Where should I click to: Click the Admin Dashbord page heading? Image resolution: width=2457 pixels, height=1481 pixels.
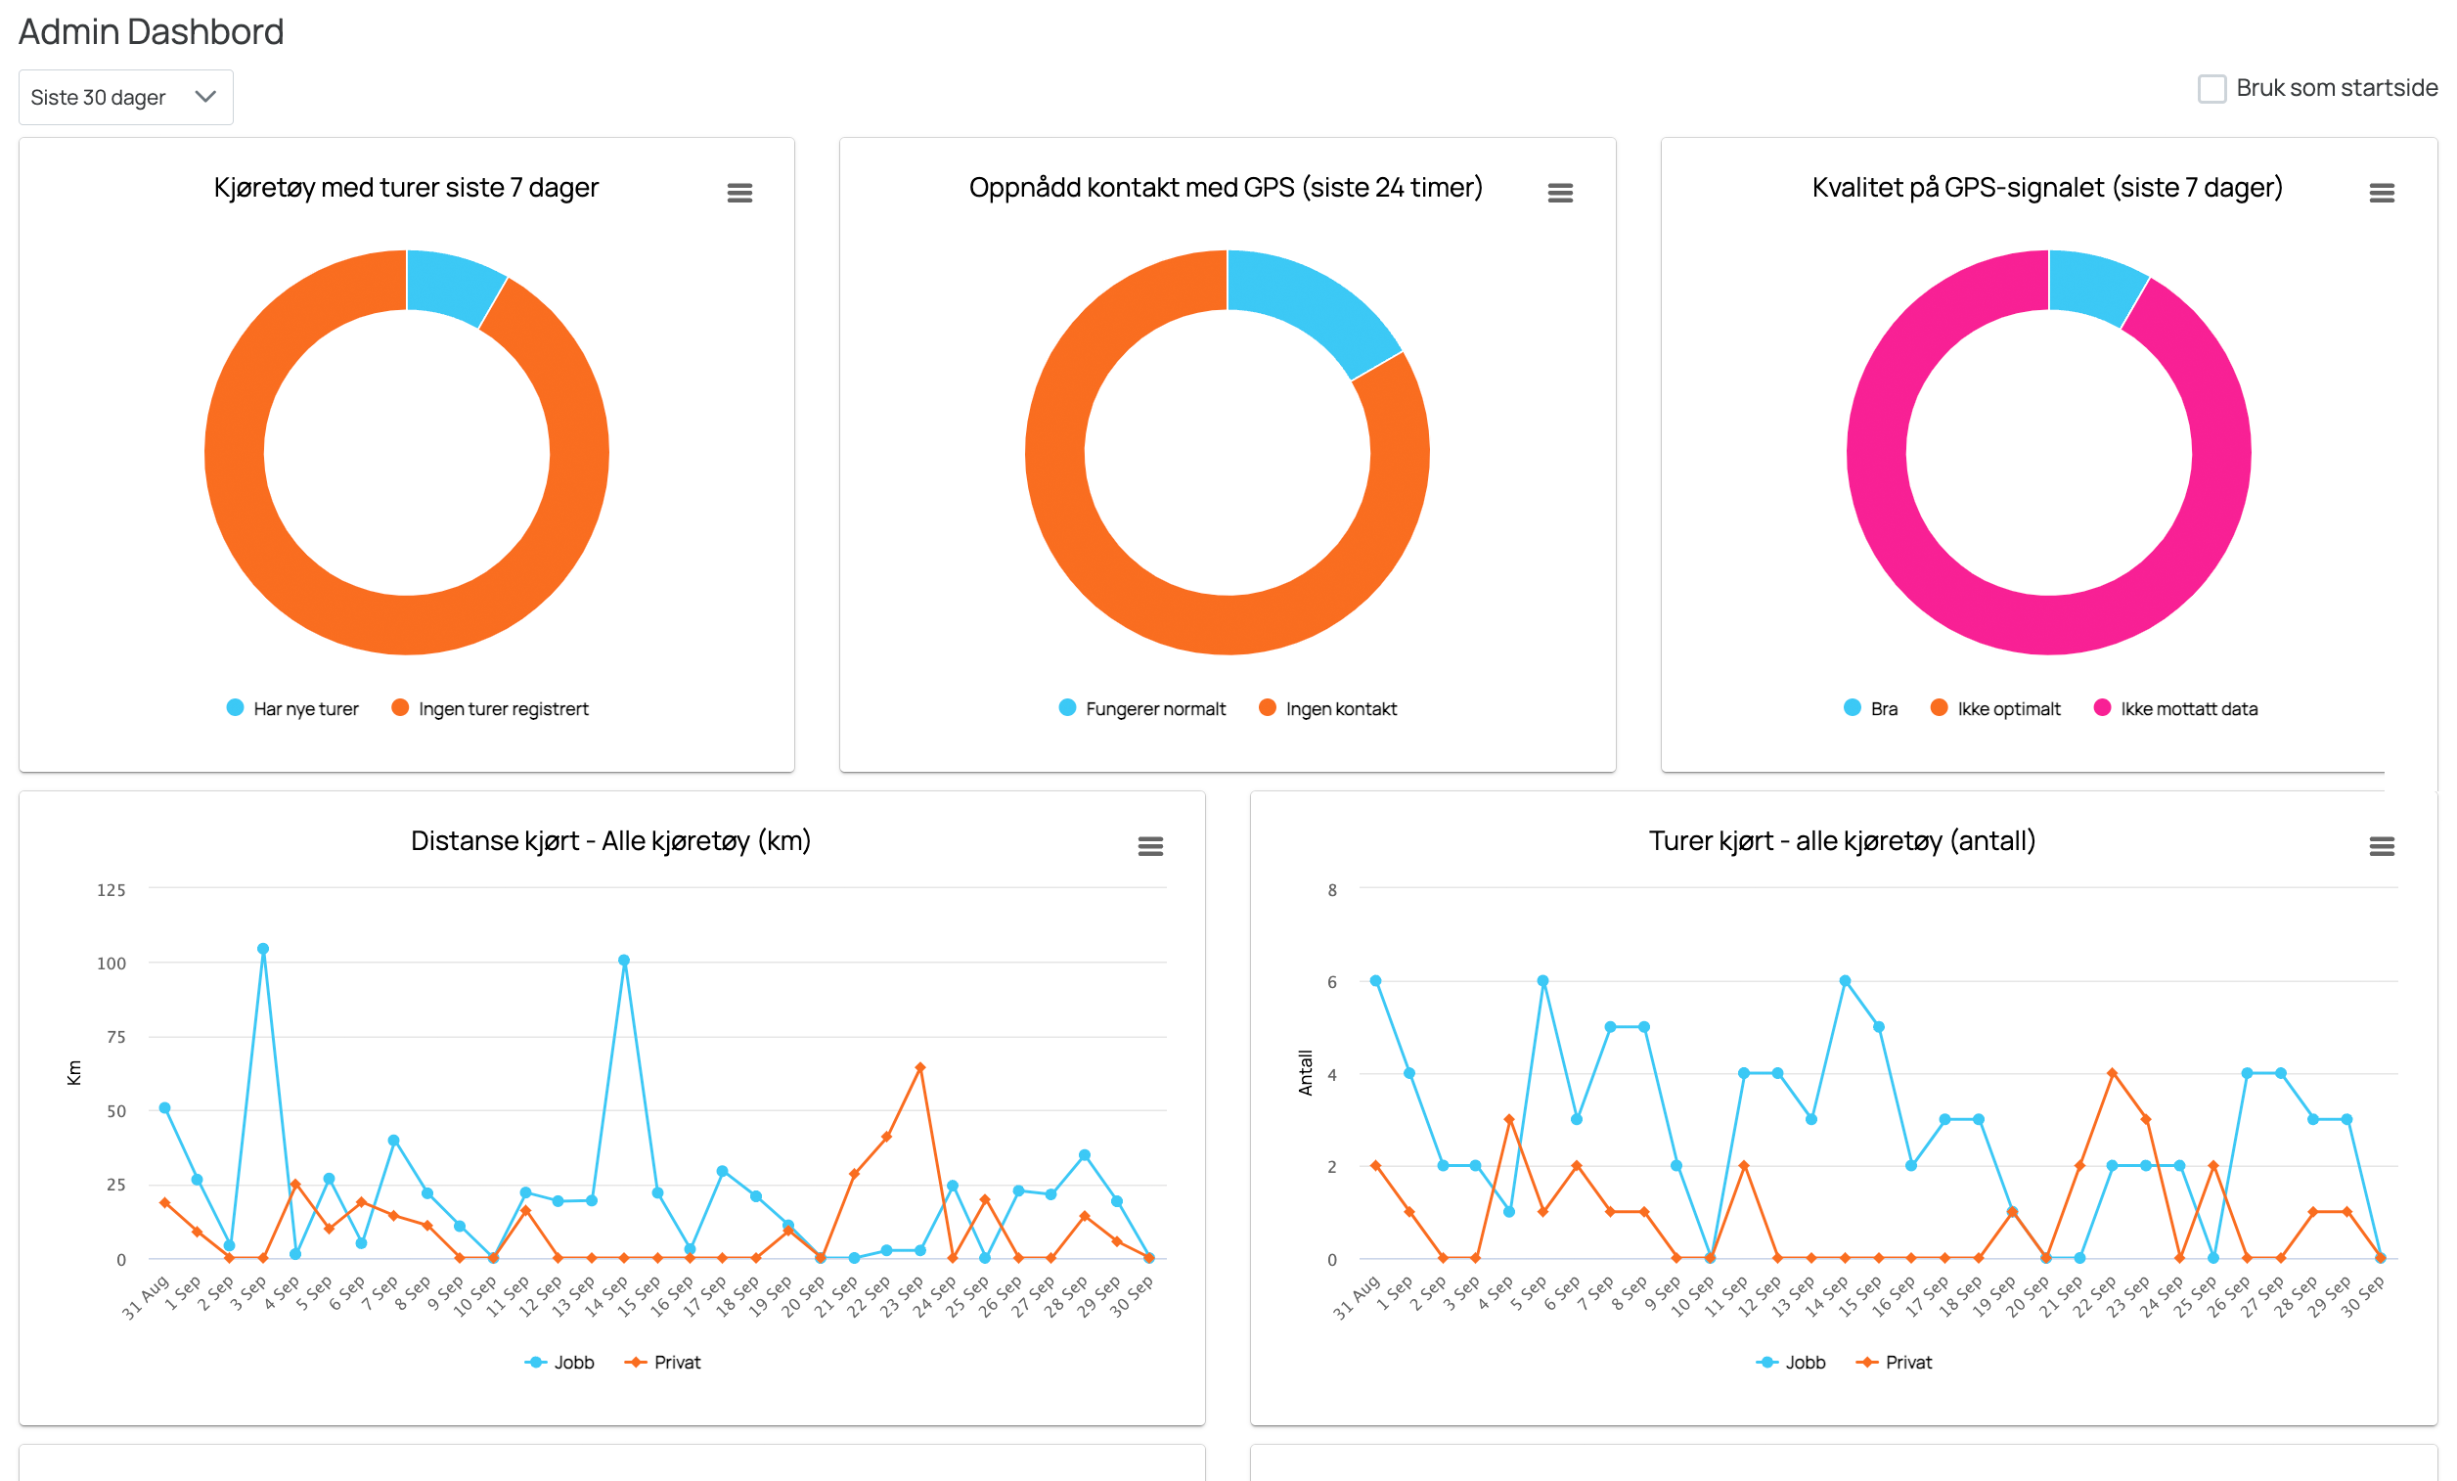152,32
